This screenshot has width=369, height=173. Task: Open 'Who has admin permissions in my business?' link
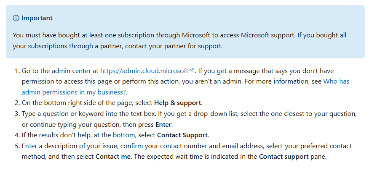(185, 86)
